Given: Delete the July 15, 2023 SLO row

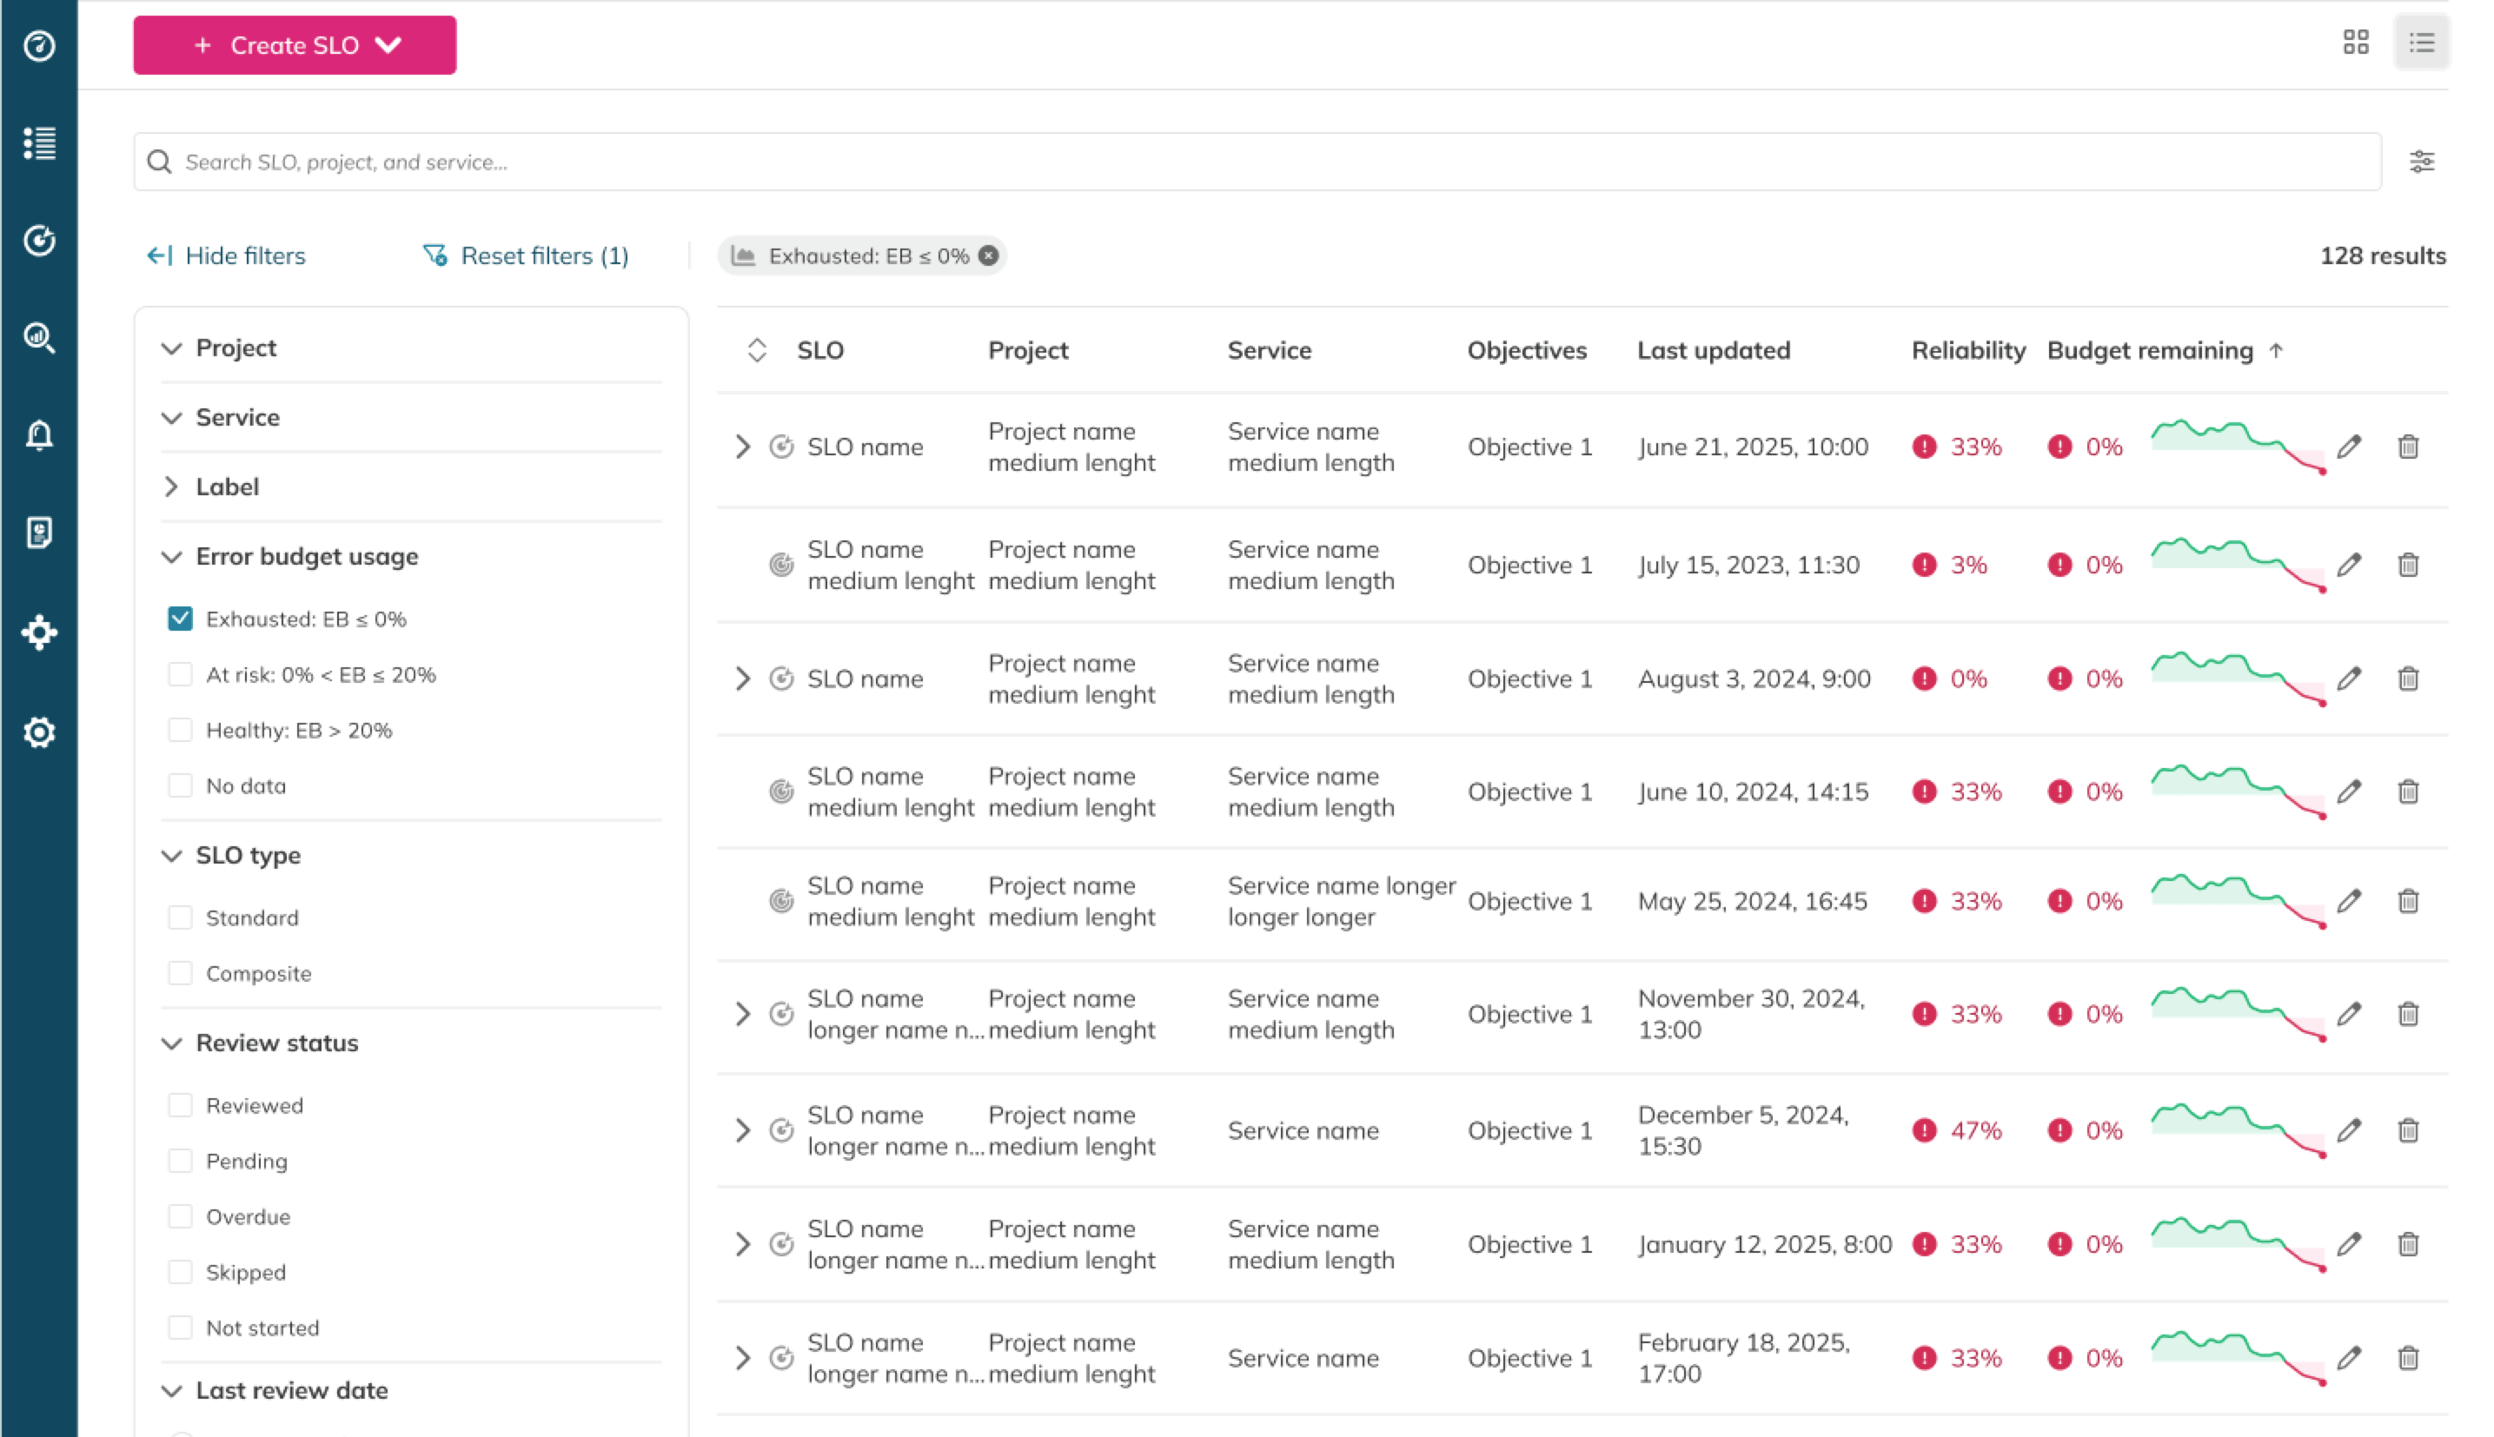Looking at the screenshot, I should click(2408, 565).
